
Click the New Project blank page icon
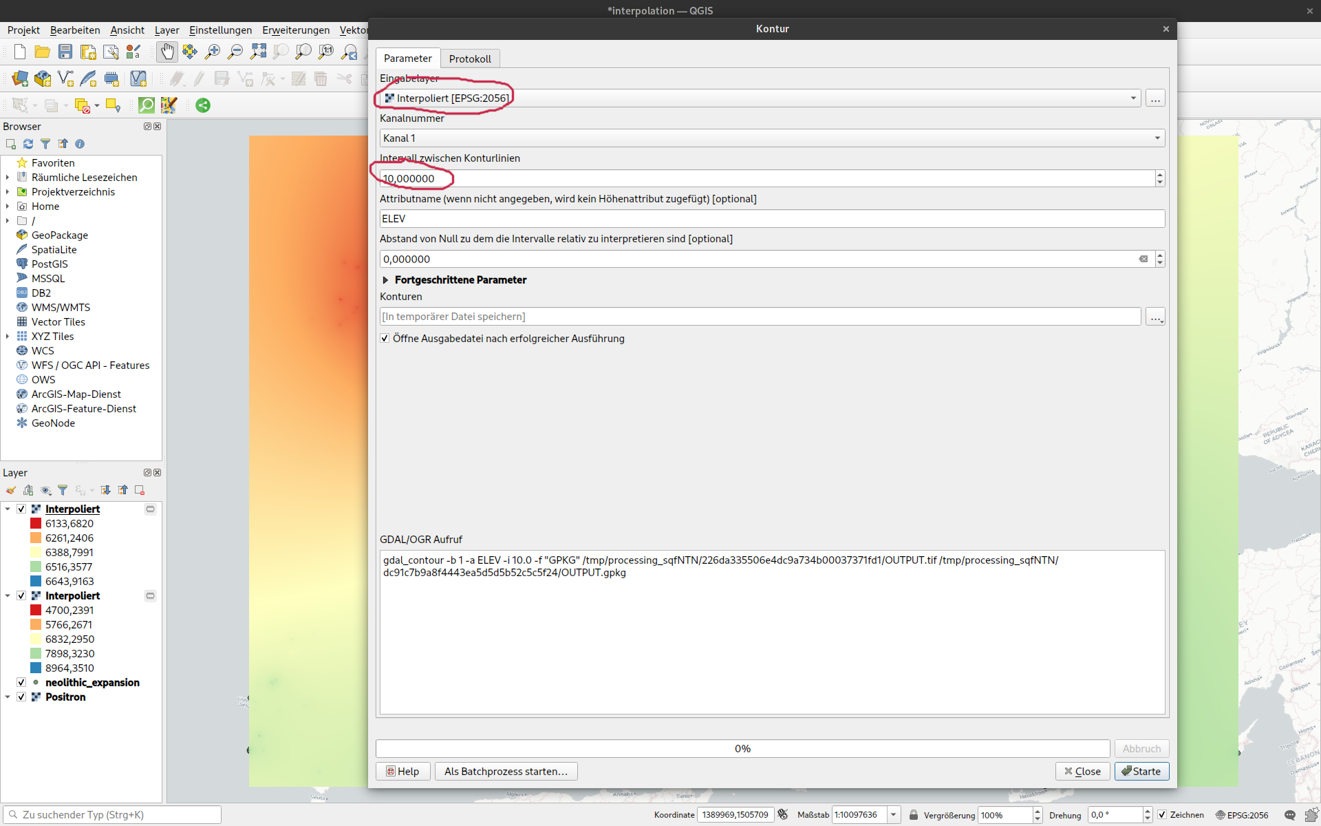coord(20,52)
